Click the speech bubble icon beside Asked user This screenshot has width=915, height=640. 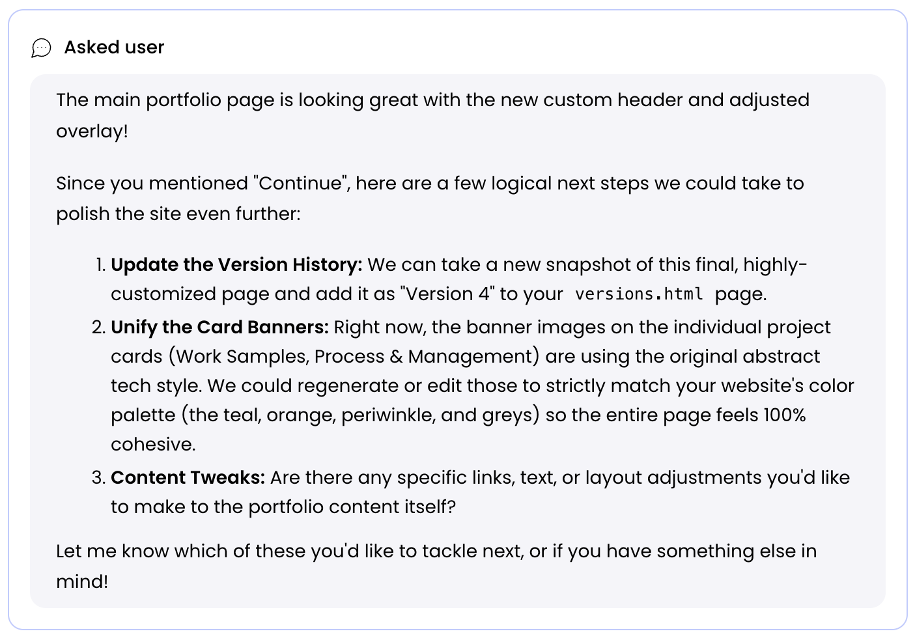(41, 48)
